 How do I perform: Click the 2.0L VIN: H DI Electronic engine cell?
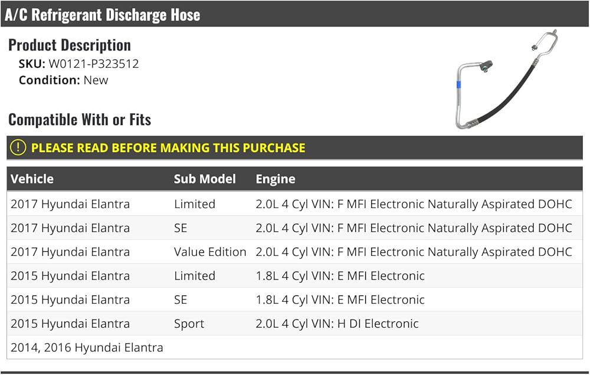[x=337, y=324]
